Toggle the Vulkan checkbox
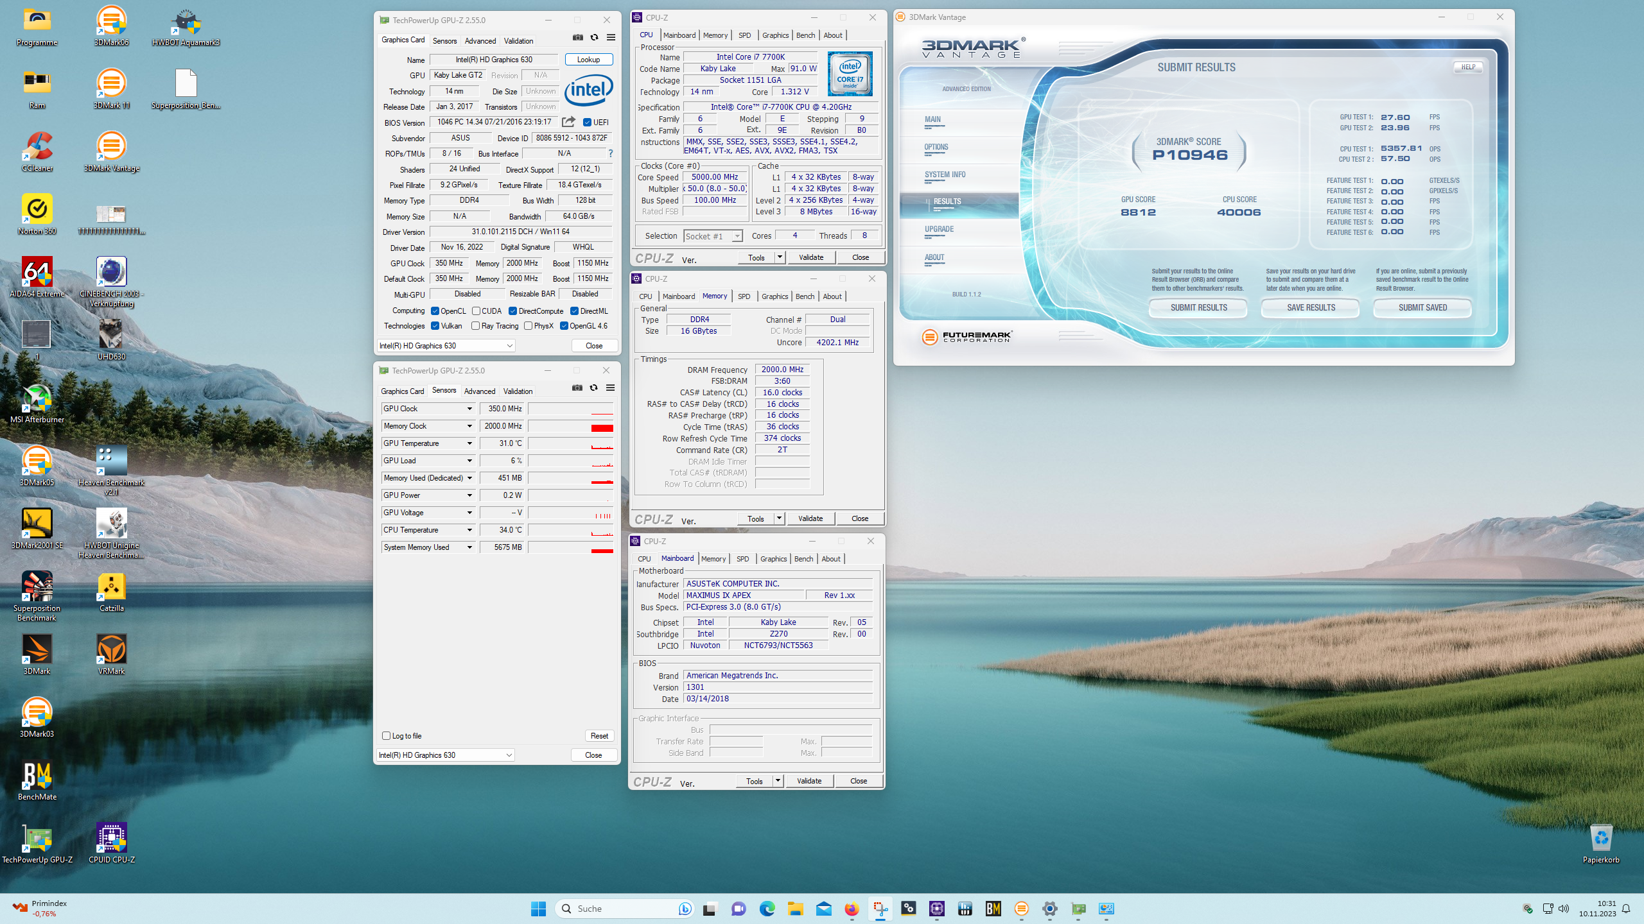 435,326
